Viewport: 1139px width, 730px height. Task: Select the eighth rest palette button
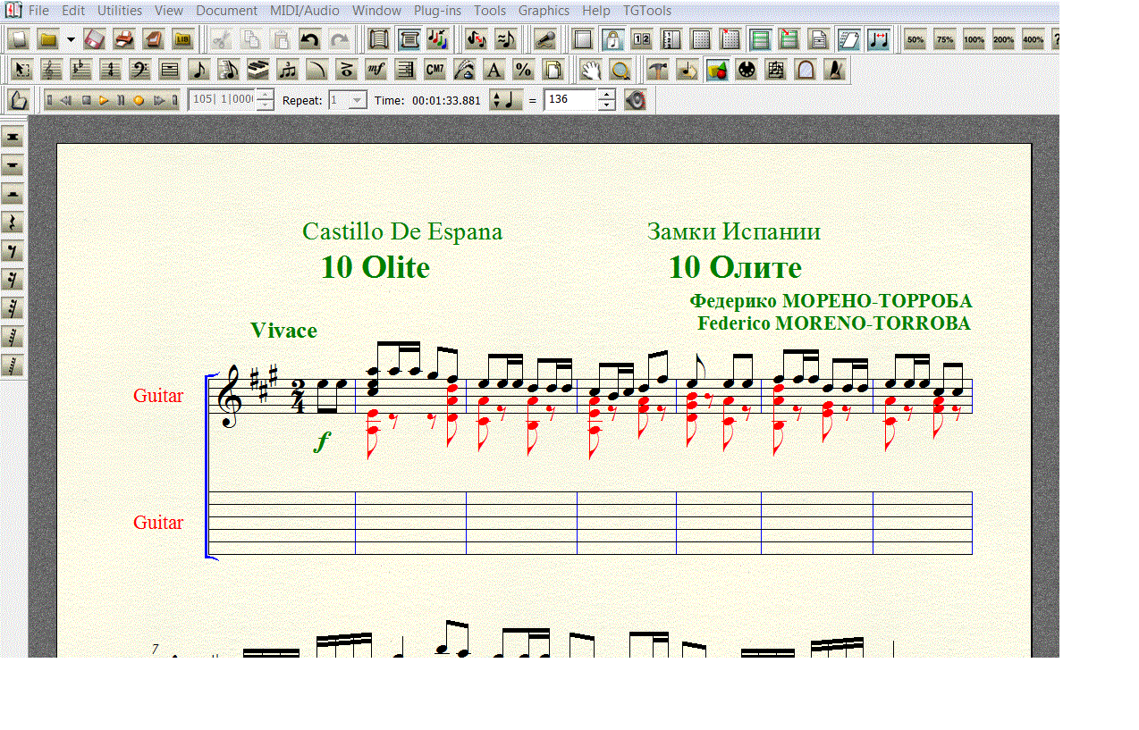[13, 251]
